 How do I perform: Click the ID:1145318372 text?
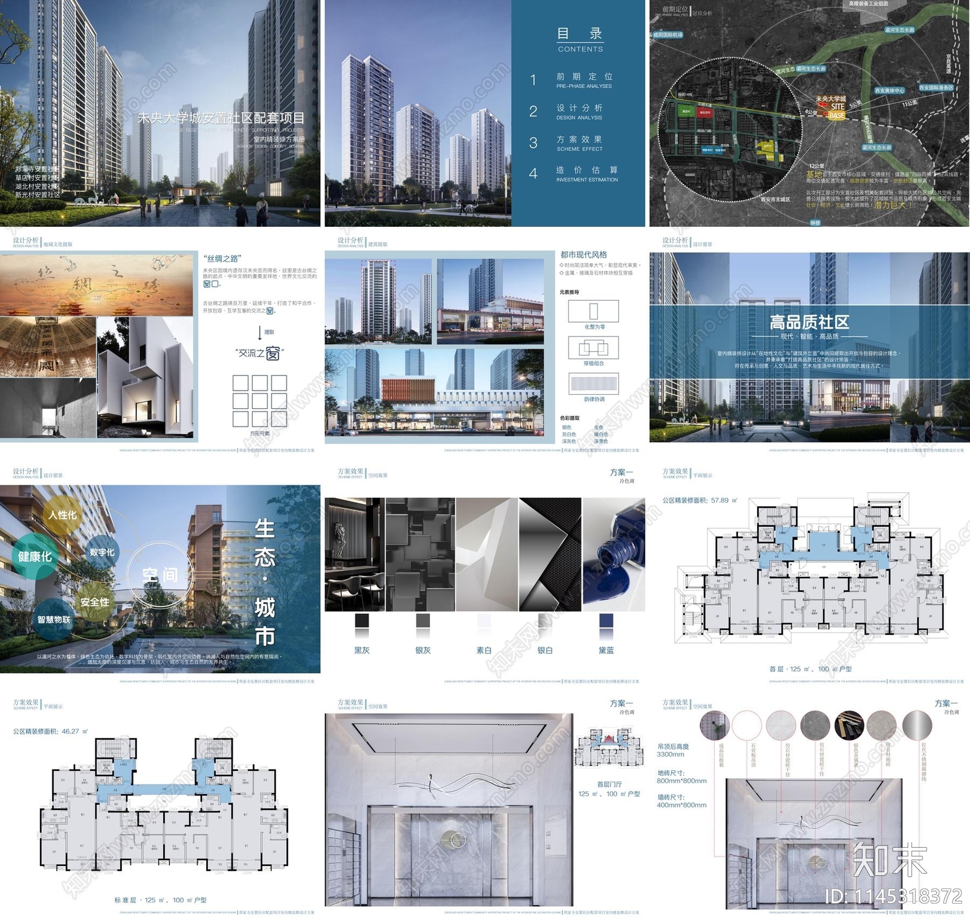(894, 896)
